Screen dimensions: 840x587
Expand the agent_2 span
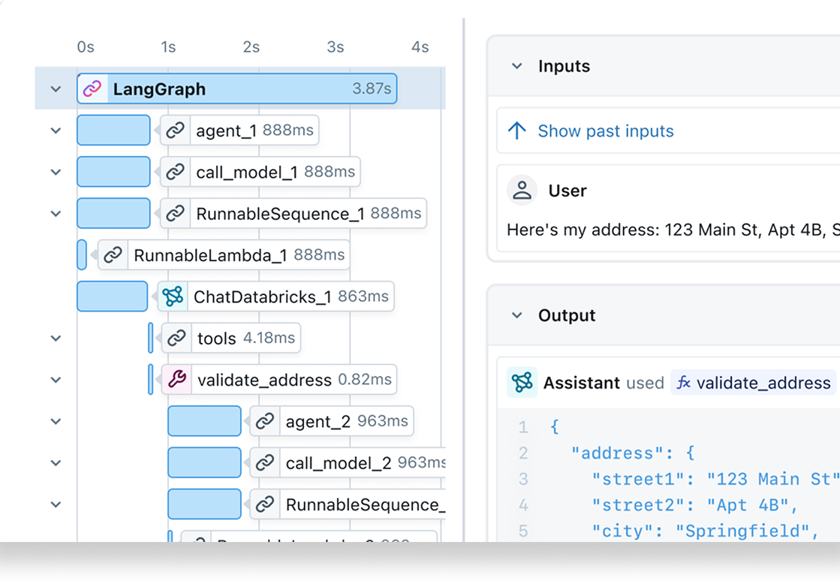pyautogui.click(x=55, y=421)
